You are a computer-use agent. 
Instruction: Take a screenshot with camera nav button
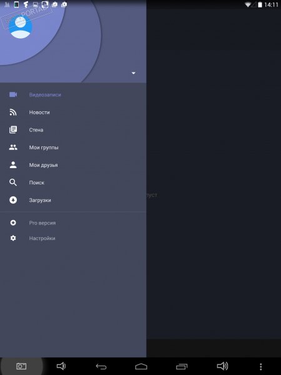[x=21, y=366]
